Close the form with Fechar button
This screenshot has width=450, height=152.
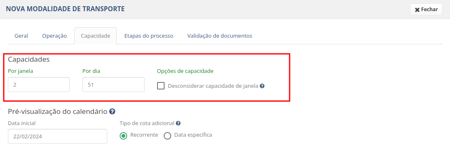[426, 10]
